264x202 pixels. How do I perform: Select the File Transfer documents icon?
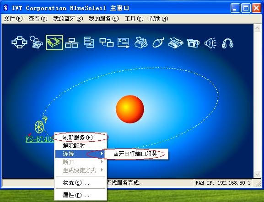[x=89, y=42]
